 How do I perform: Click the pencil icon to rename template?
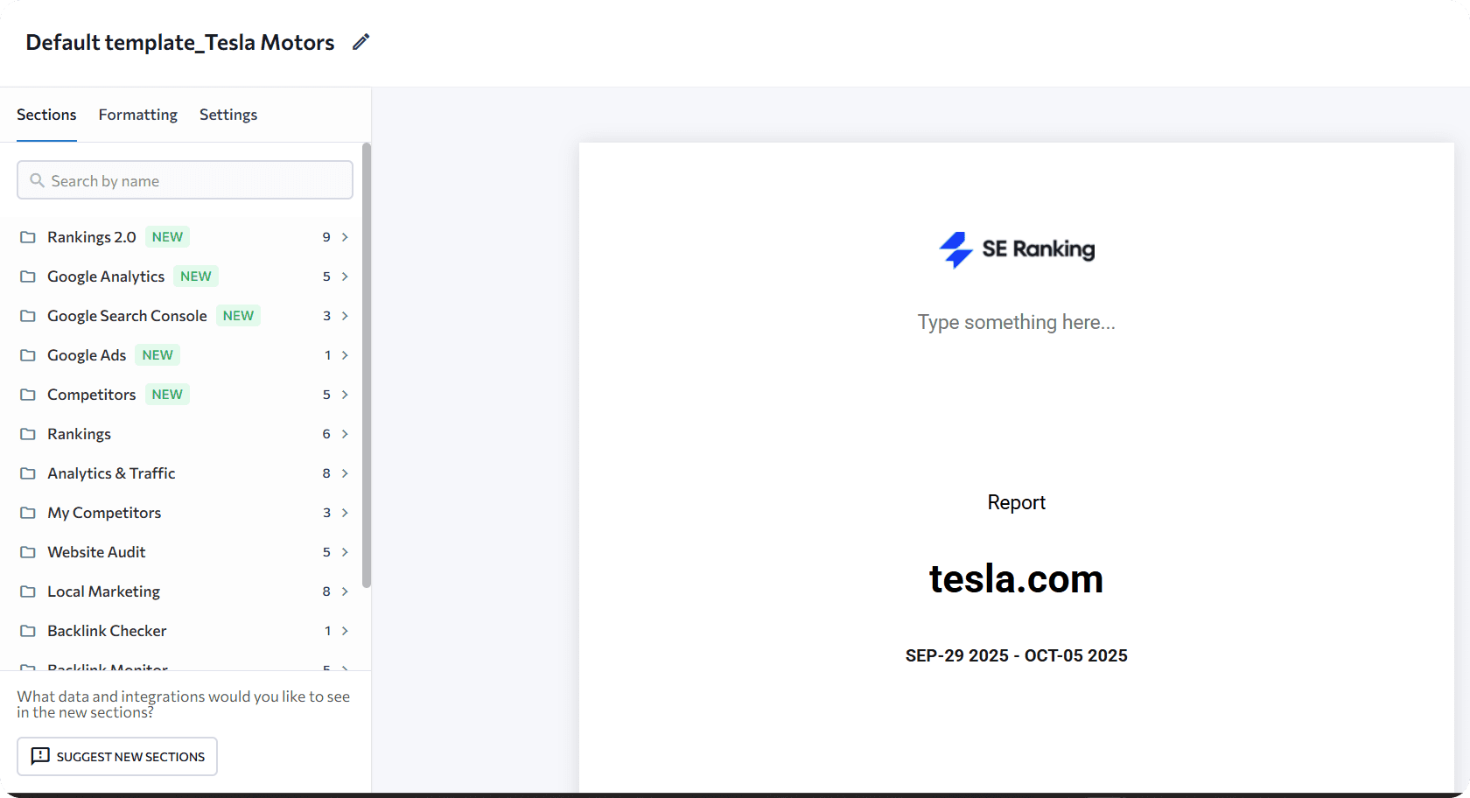pos(360,42)
